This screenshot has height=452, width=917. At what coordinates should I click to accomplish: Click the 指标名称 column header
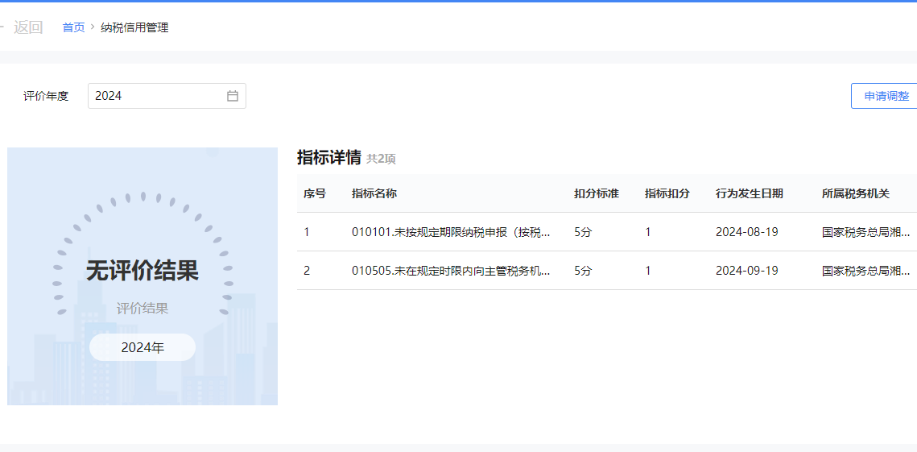(374, 193)
